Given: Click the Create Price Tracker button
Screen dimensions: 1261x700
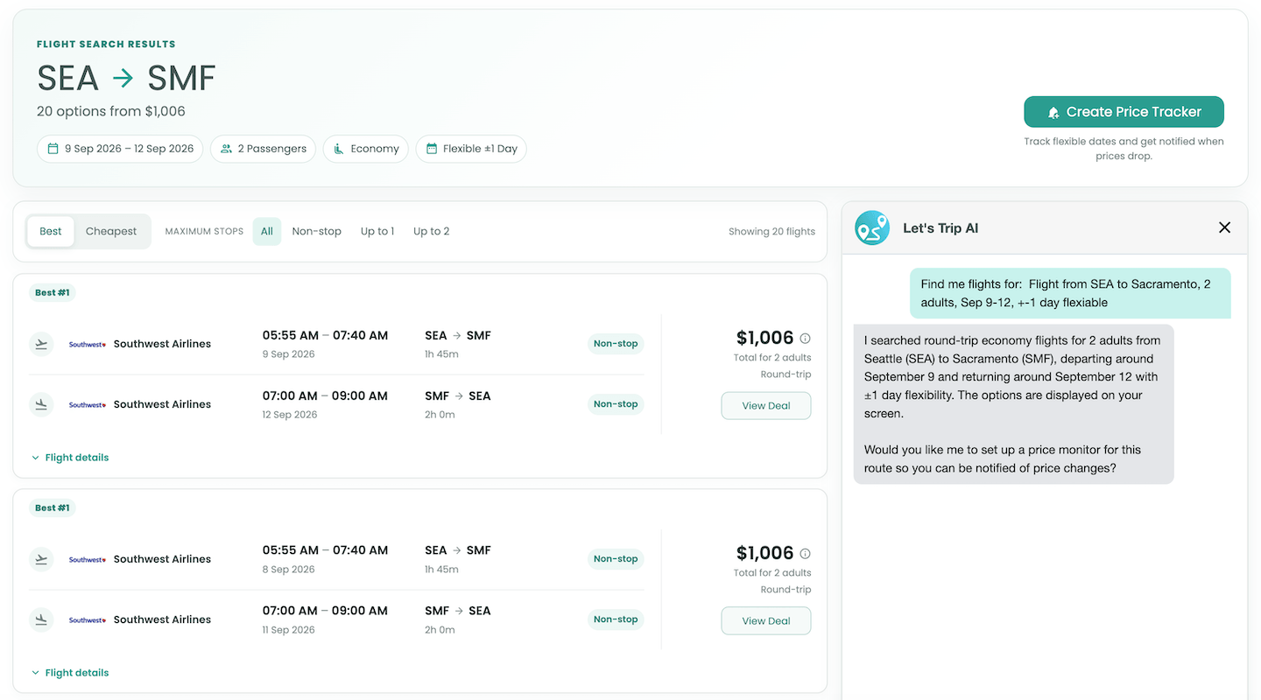Looking at the screenshot, I should tap(1124, 112).
